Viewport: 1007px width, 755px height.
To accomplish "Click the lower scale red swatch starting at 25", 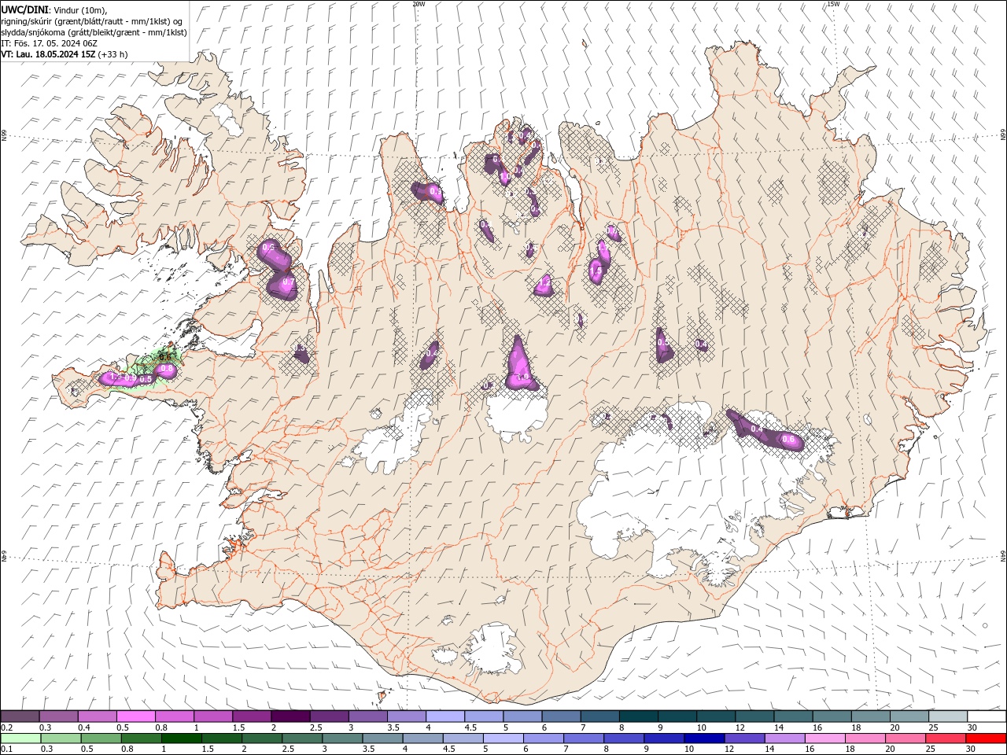I will 945,738.
